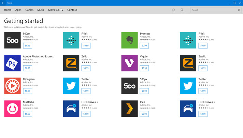Purchase Plex with its $0.99 button

[x=144, y=114]
